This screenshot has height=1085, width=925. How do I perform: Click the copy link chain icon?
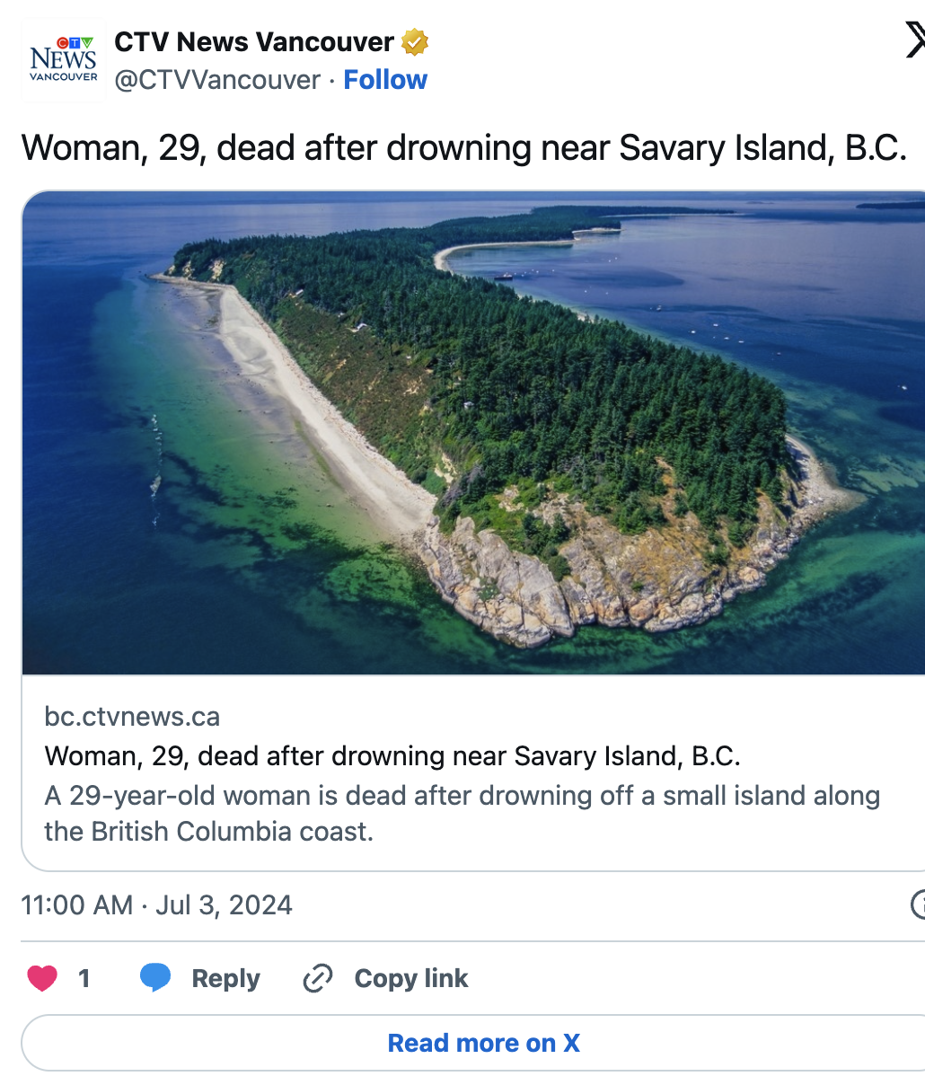coord(318,978)
